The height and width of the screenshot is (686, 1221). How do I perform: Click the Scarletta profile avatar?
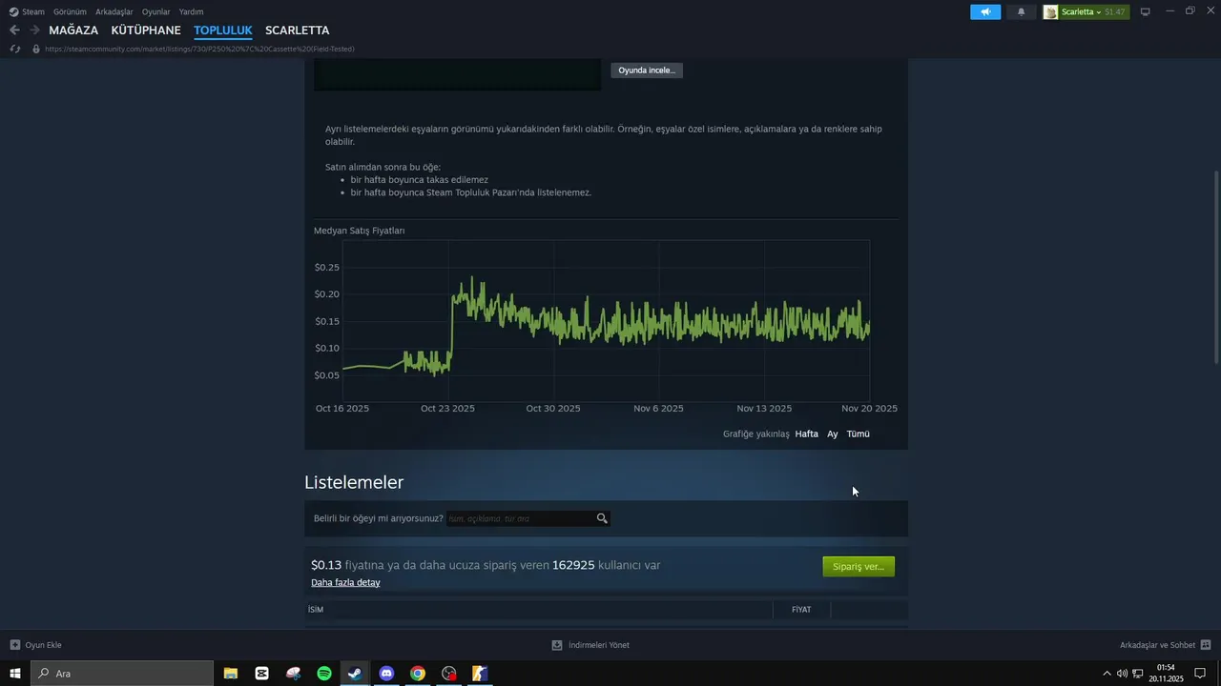coord(1050,12)
